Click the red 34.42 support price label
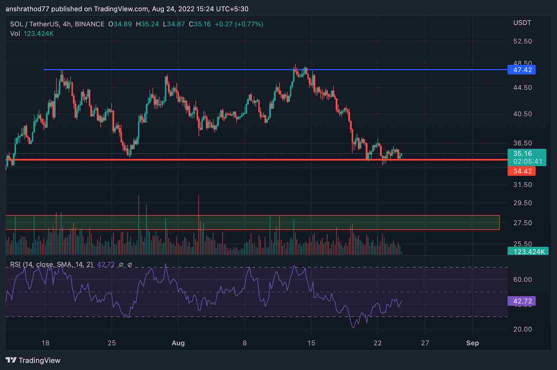 [522, 171]
